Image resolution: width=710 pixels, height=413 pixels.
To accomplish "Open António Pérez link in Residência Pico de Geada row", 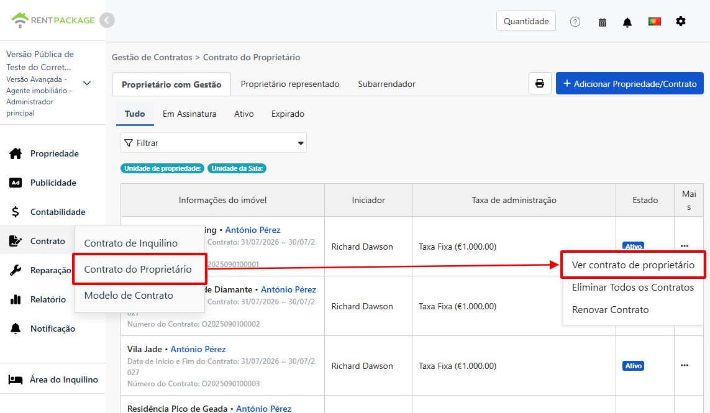I will pos(263,409).
